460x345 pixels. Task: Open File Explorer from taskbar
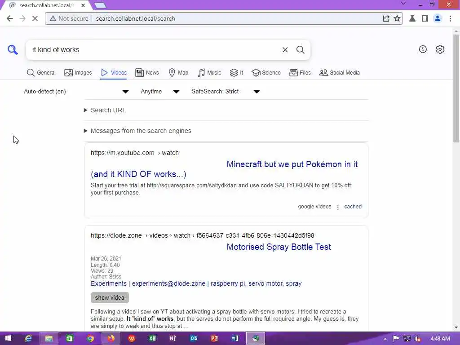point(49,338)
